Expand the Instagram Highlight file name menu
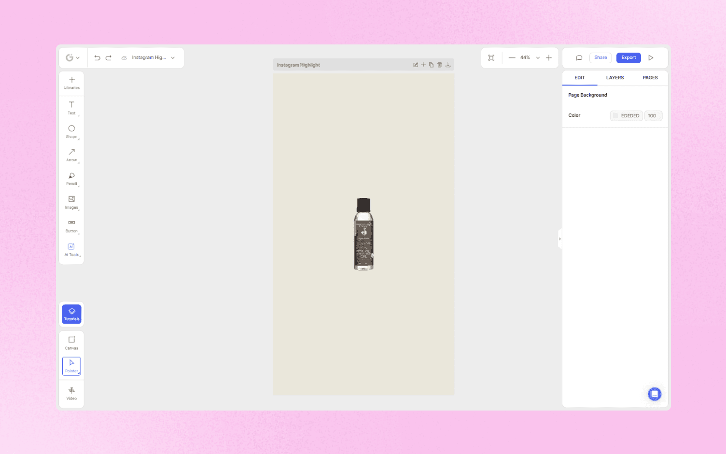 point(172,57)
